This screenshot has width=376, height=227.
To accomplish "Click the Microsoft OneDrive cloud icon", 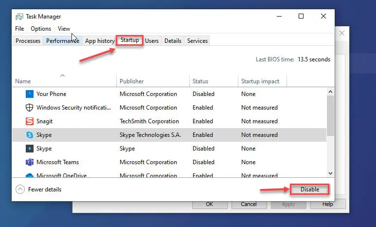I will pos(30,175).
